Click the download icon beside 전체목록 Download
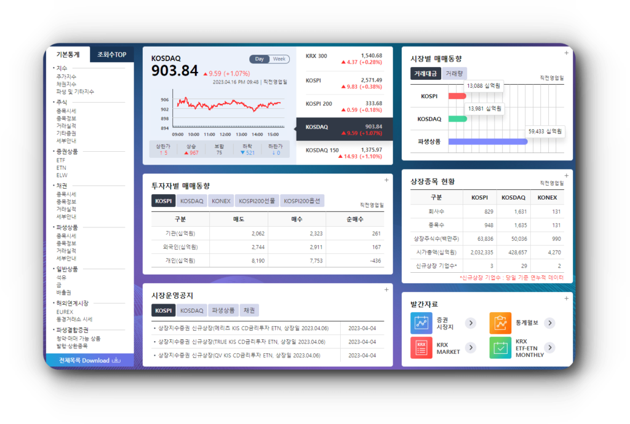 point(116,360)
